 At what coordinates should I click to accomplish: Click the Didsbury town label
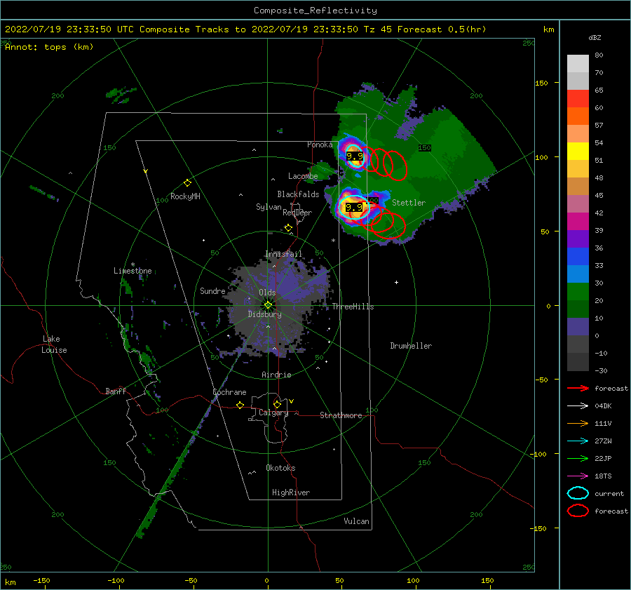coord(265,314)
